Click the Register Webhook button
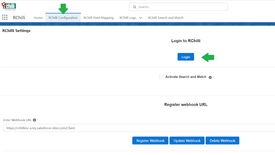The image size is (275, 155). click(150, 141)
